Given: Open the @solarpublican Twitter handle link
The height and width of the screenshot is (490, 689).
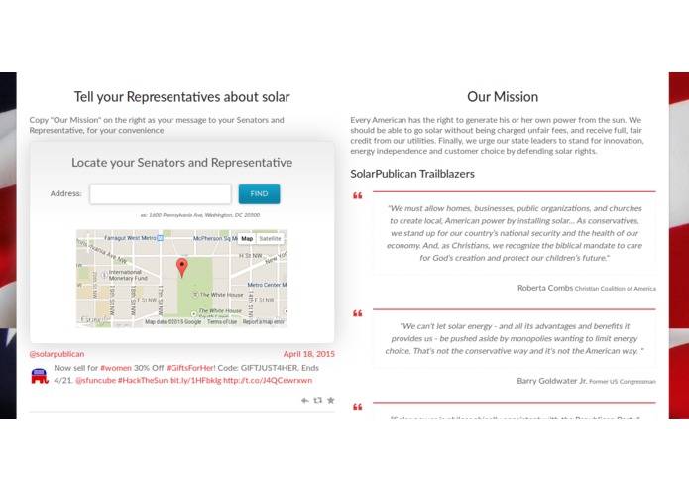Looking at the screenshot, I should coord(57,354).
